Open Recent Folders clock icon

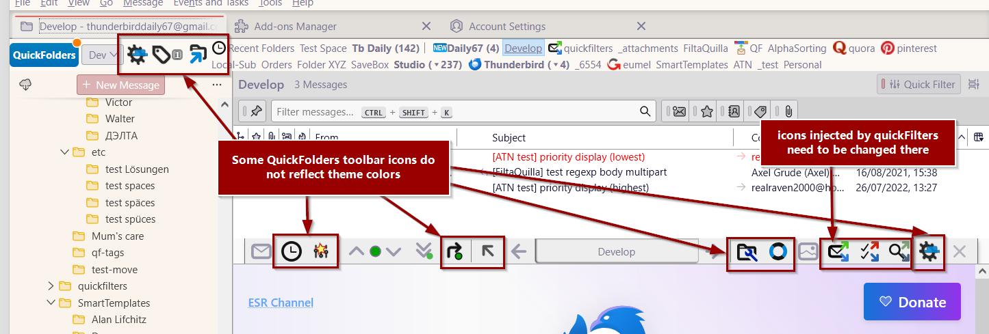pos(219,48)
